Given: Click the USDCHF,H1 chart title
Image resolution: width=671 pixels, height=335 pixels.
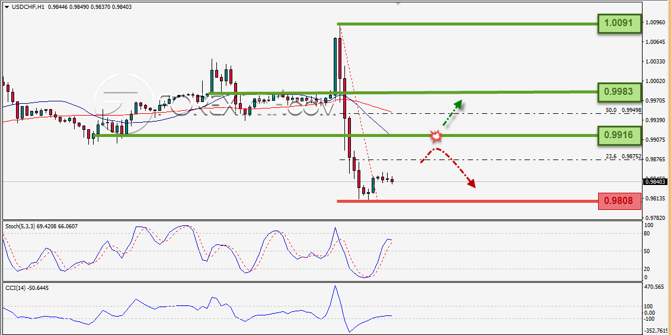Looking at the screenshot, I should click(x=28, y=7).
